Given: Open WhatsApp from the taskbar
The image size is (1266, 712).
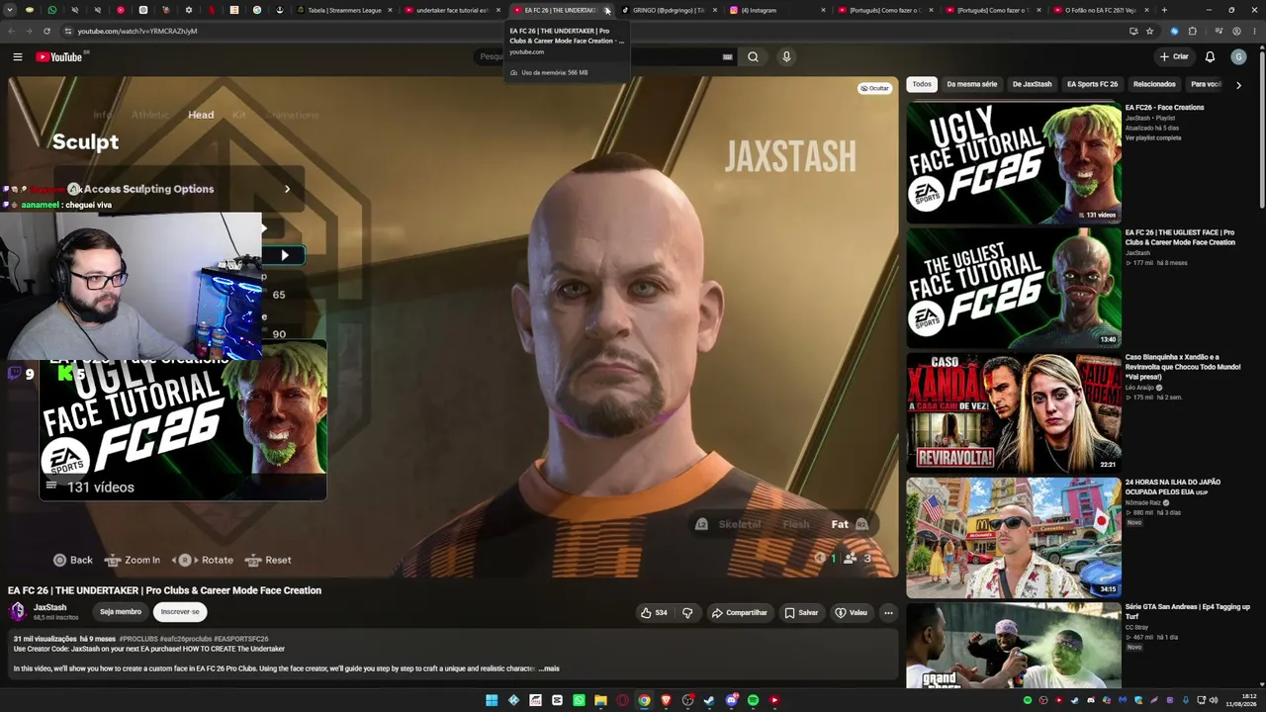Looking at the screenshot, I should [x=579, y=700].
